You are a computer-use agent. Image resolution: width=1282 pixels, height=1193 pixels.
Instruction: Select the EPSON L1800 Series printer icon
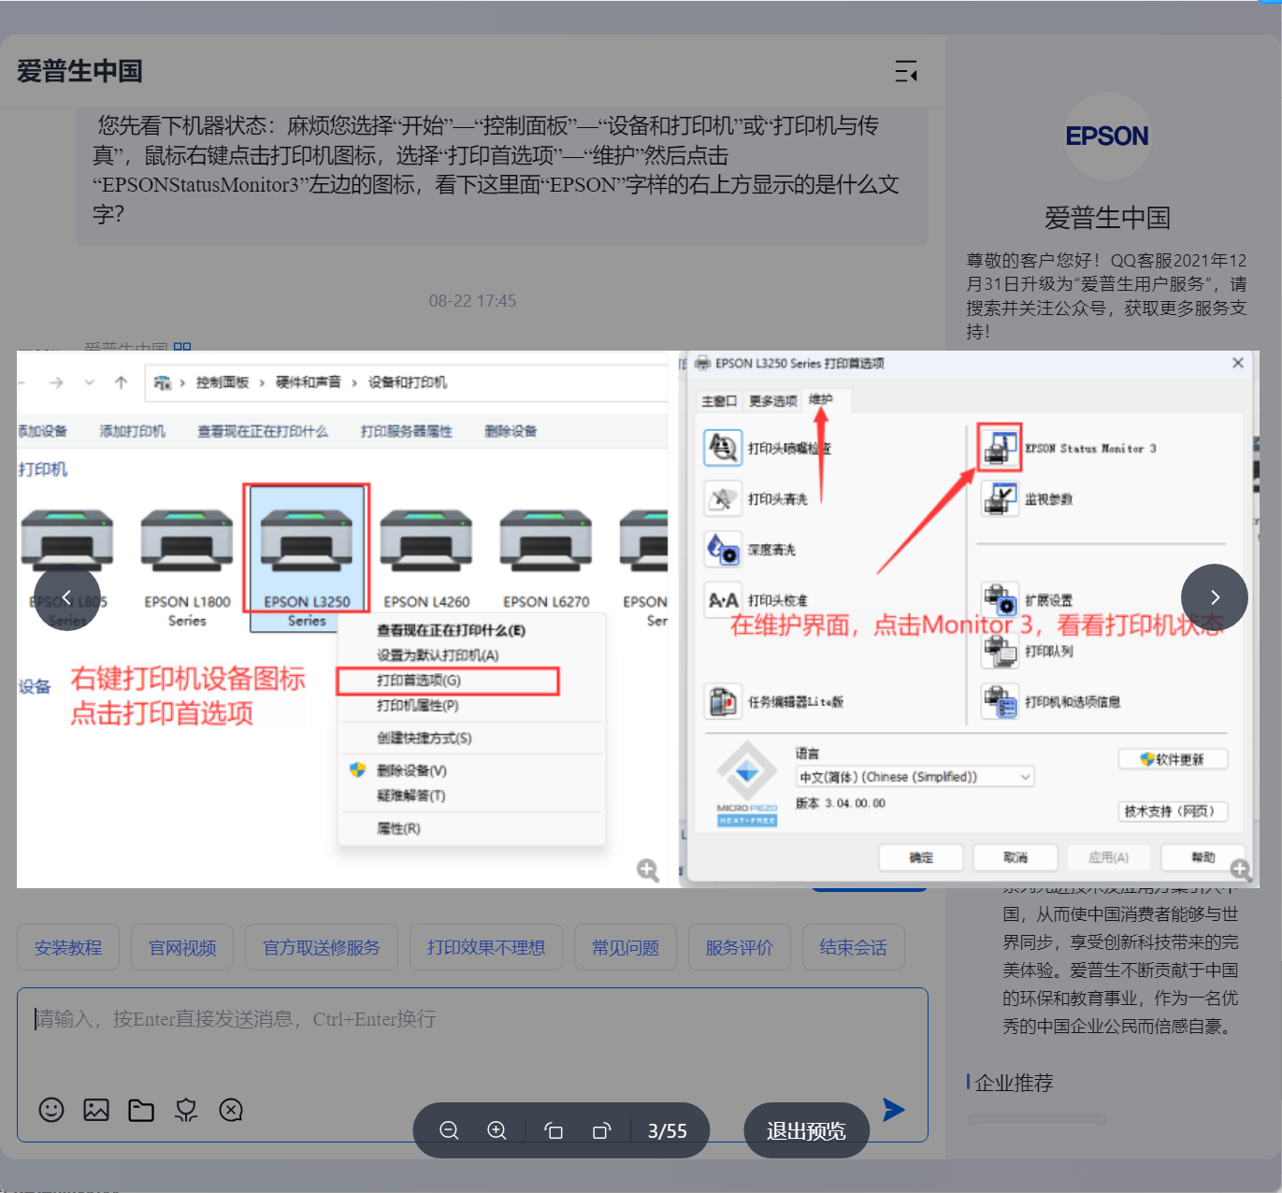[187, 566]
